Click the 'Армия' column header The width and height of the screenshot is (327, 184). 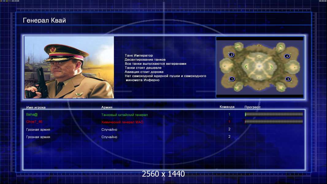[x=107, y=107]
